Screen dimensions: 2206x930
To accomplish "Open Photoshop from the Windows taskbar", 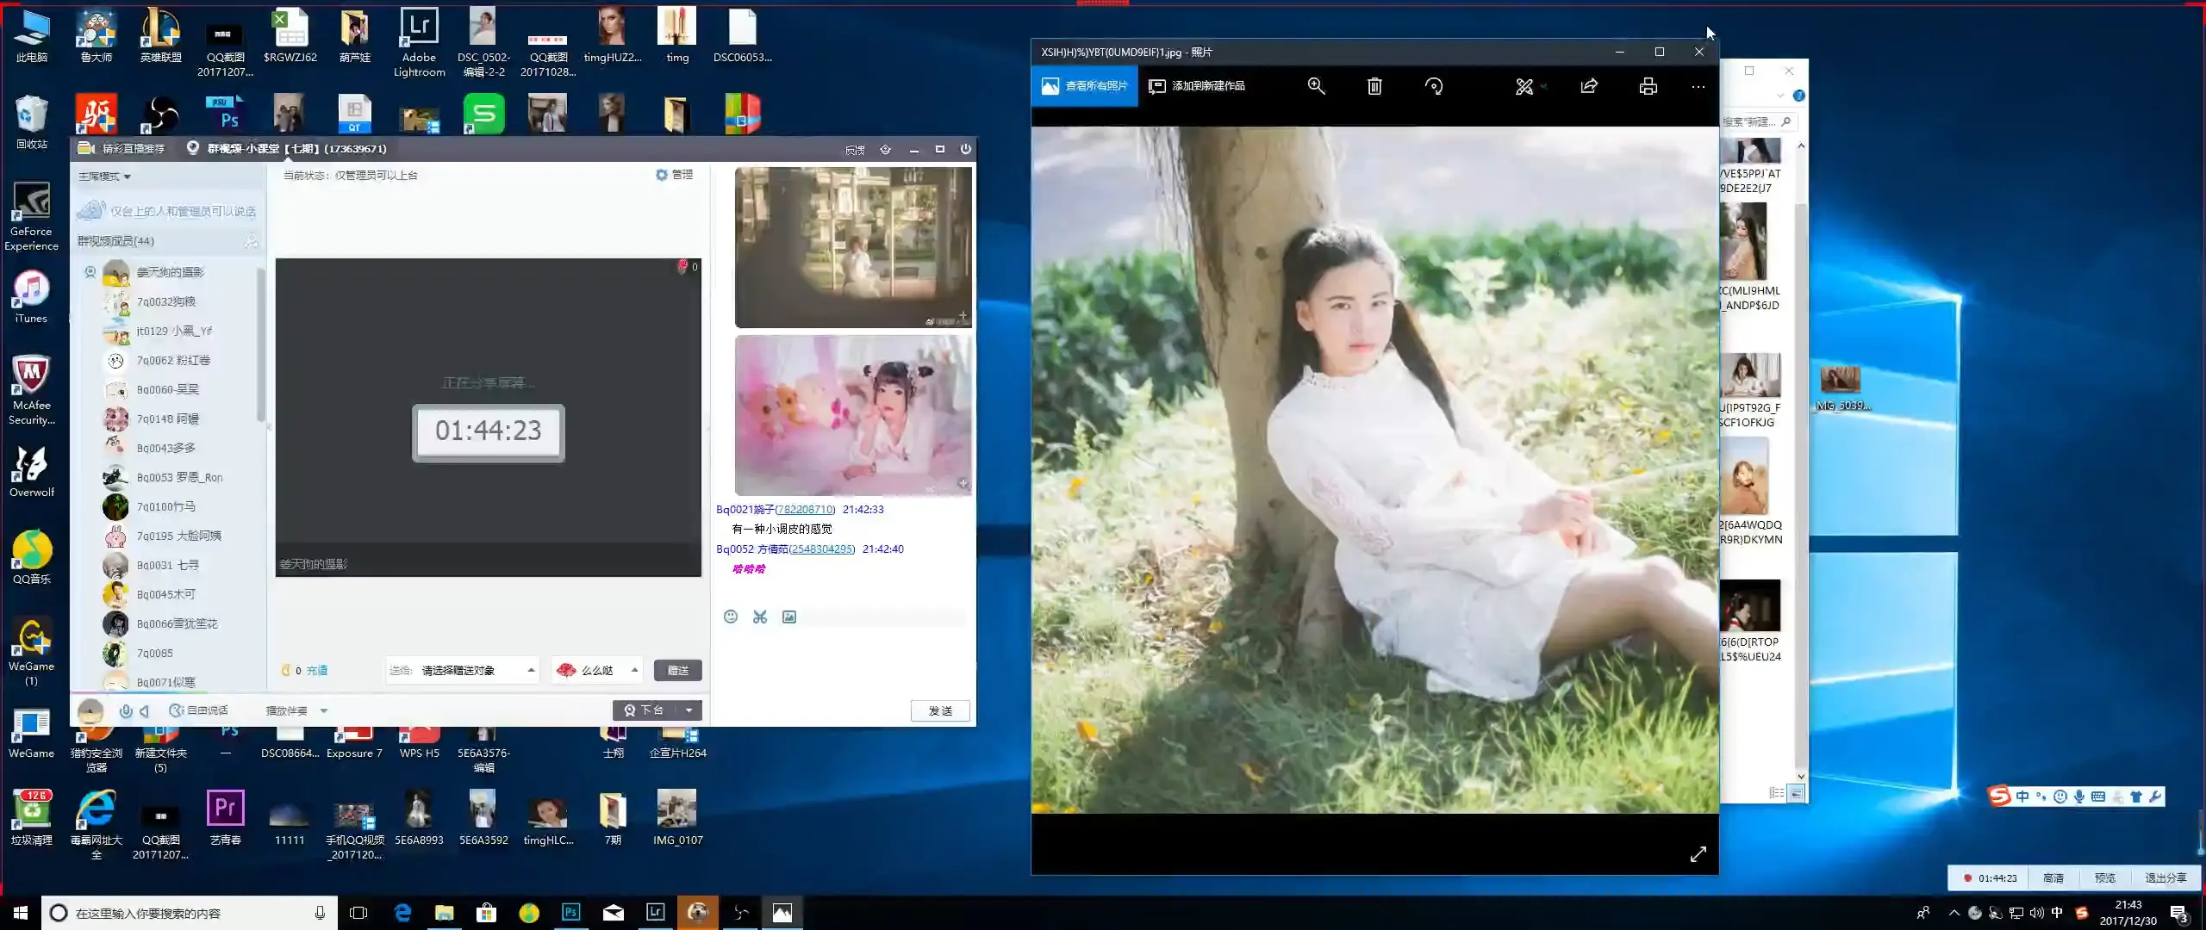I will tap(570, 913).
